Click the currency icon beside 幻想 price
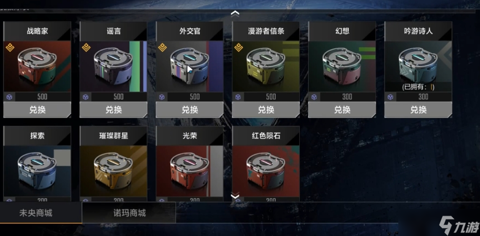Screen dimensions: 480x236 click(314, 97)
